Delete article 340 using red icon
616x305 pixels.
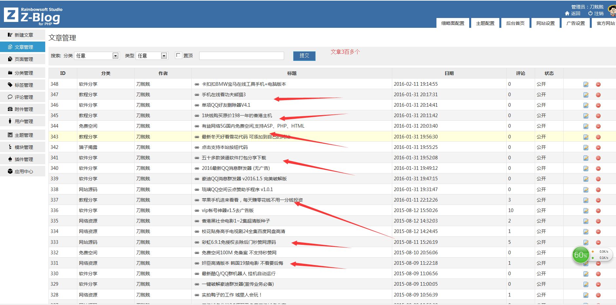pos(598,169)
